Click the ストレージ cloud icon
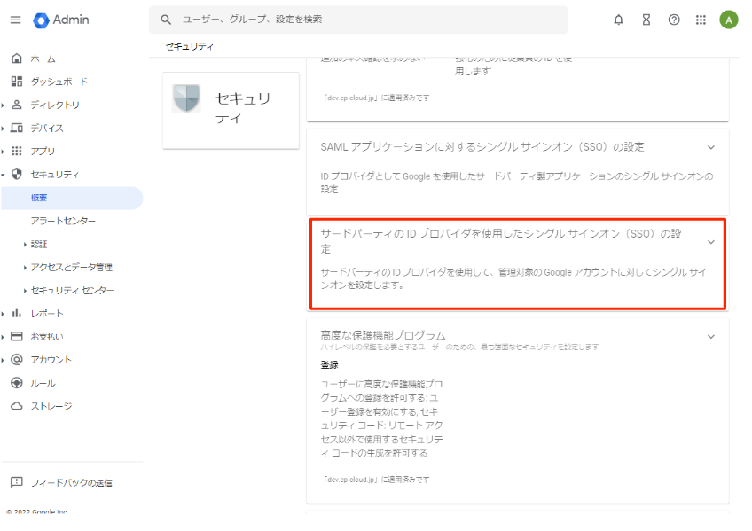 point(17,406)
